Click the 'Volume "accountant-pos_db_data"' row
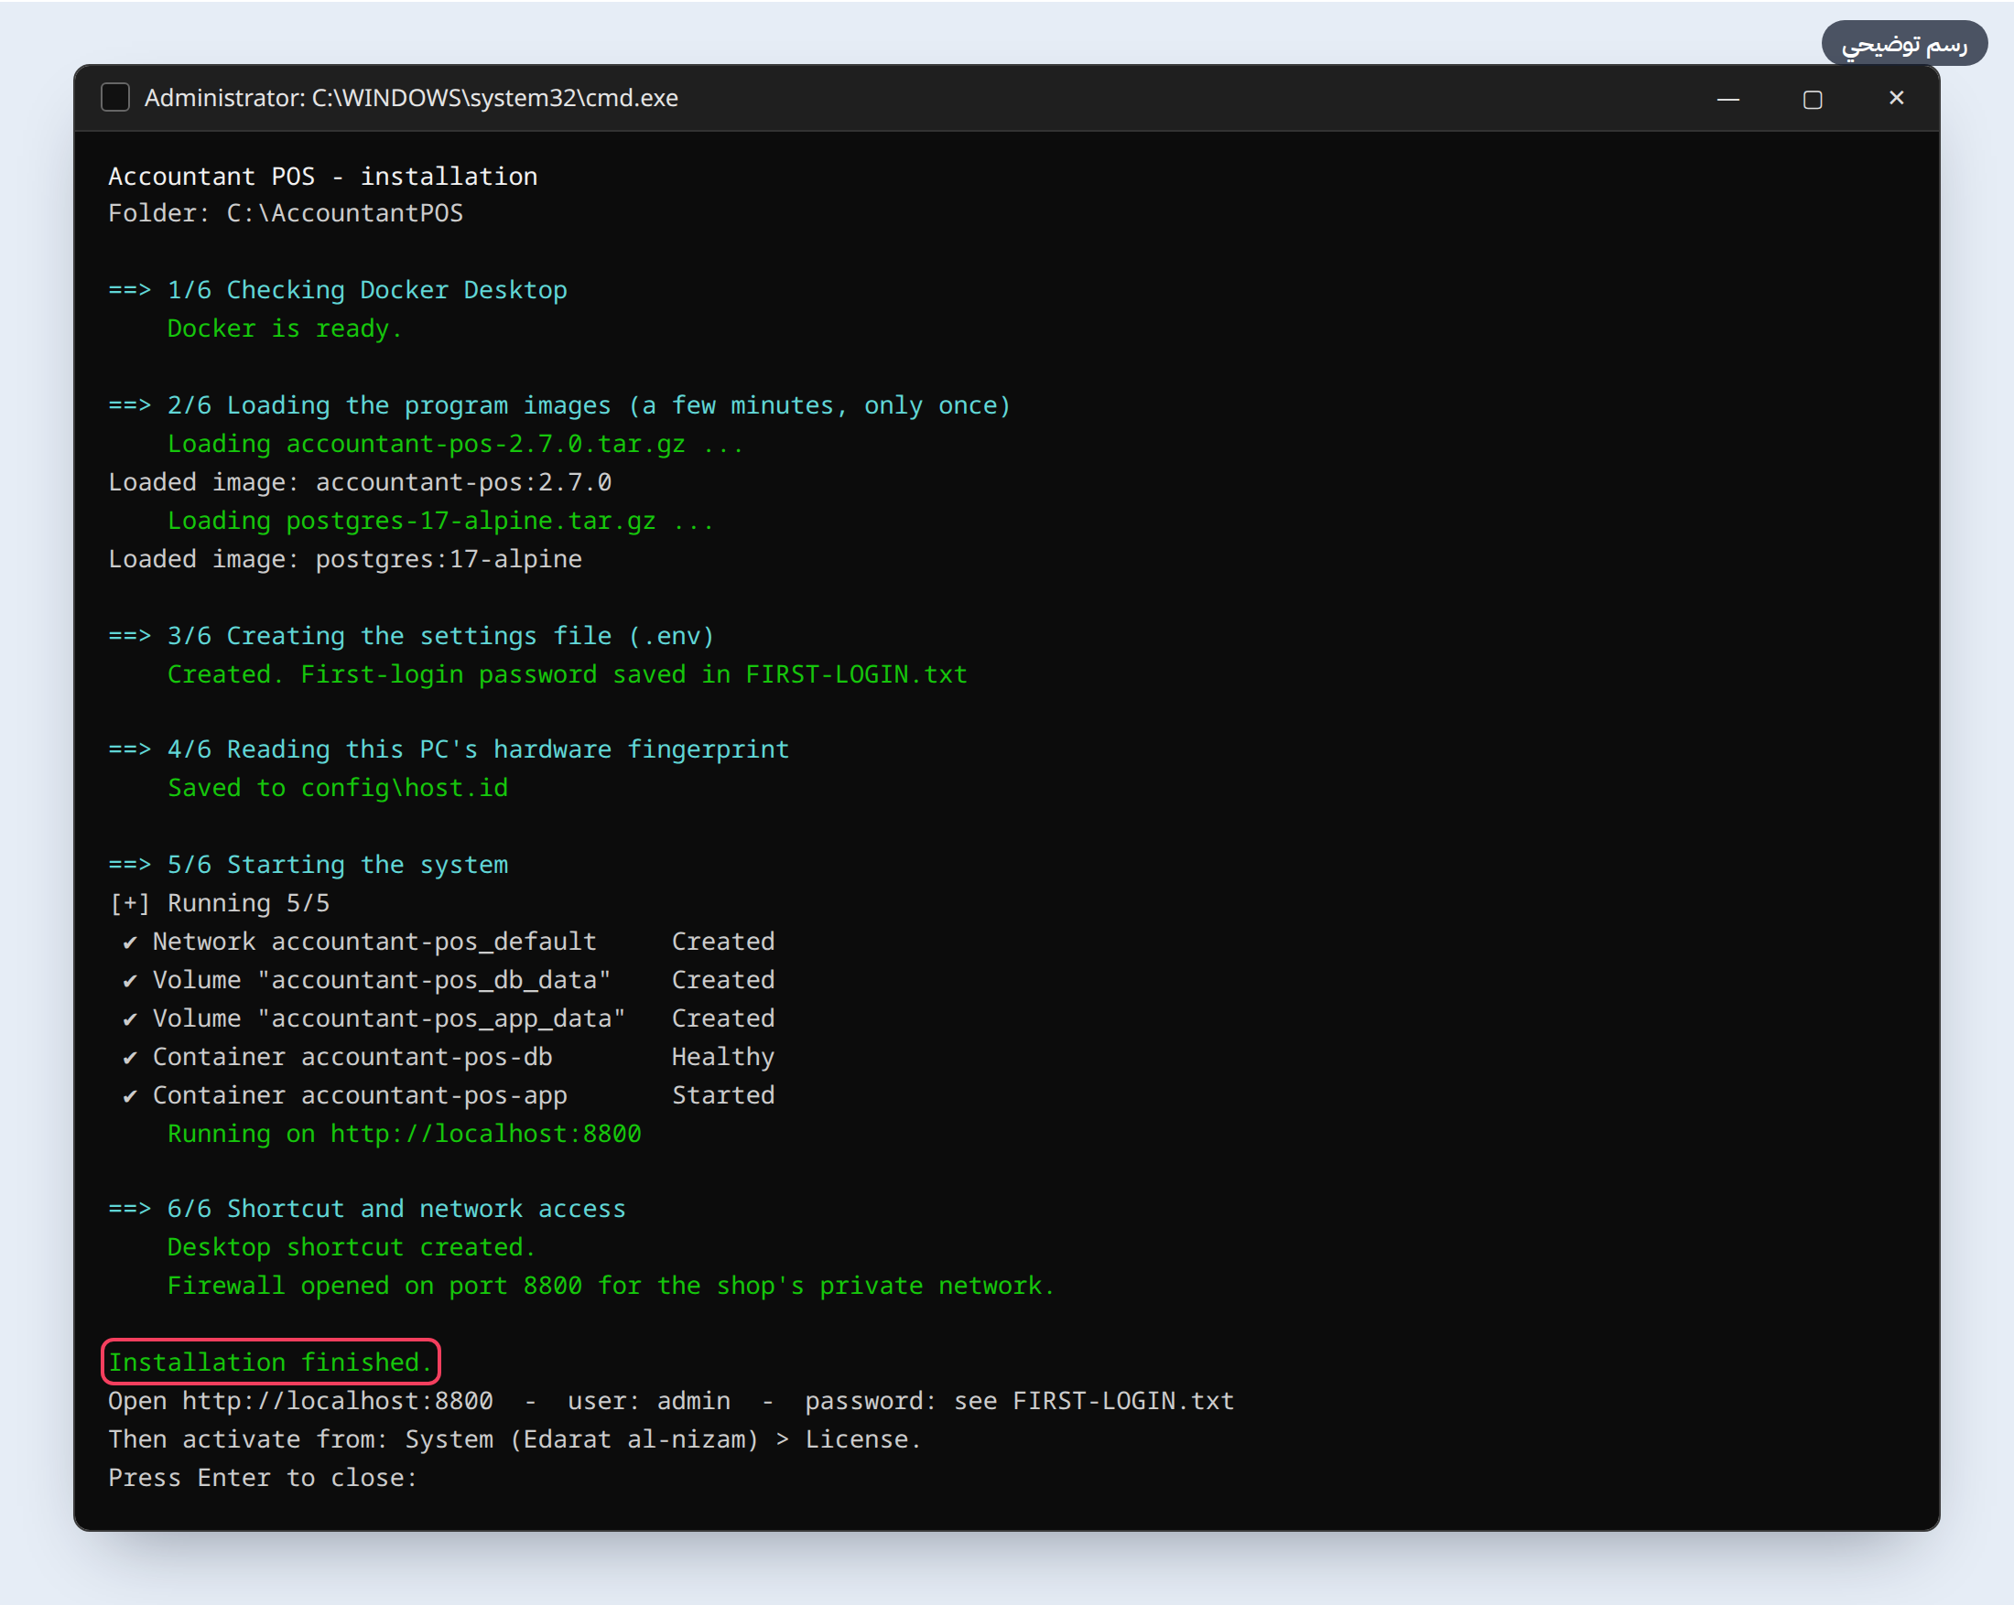Image resolution: width=2014 pixels, height=1605 pixels. coord(449,979)
